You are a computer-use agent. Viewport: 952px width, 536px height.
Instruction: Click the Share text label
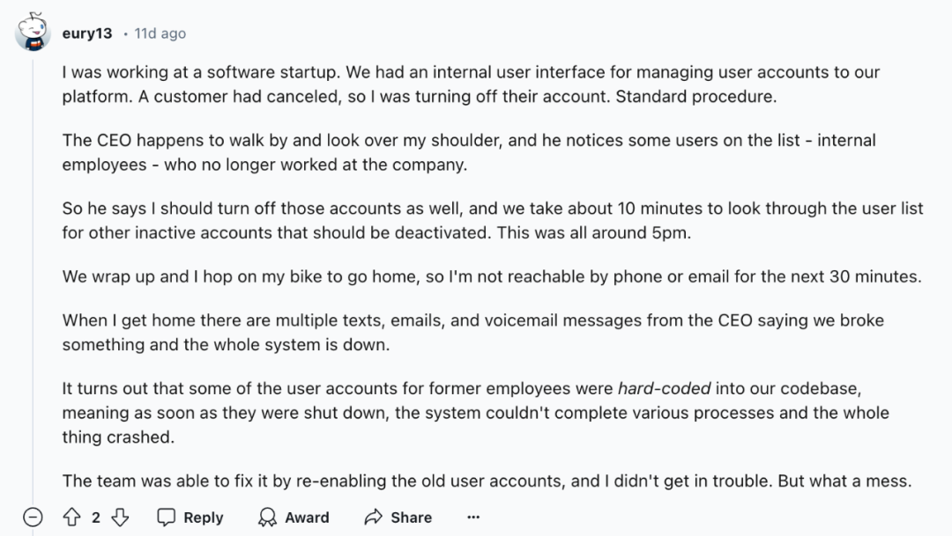point(411,518)
